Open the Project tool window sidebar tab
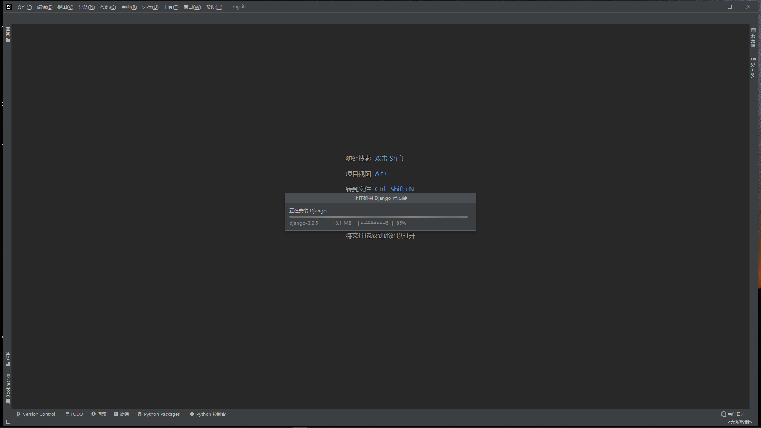Image resolution: width=761 pixels, height=428 pixels. click(x=8, y=34)
